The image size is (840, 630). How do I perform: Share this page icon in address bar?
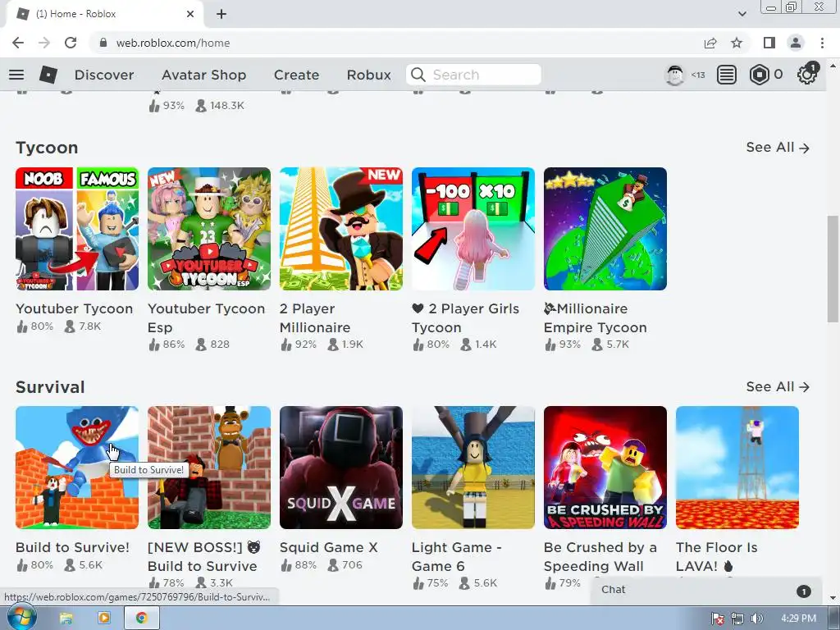click(x=710, y=43)
